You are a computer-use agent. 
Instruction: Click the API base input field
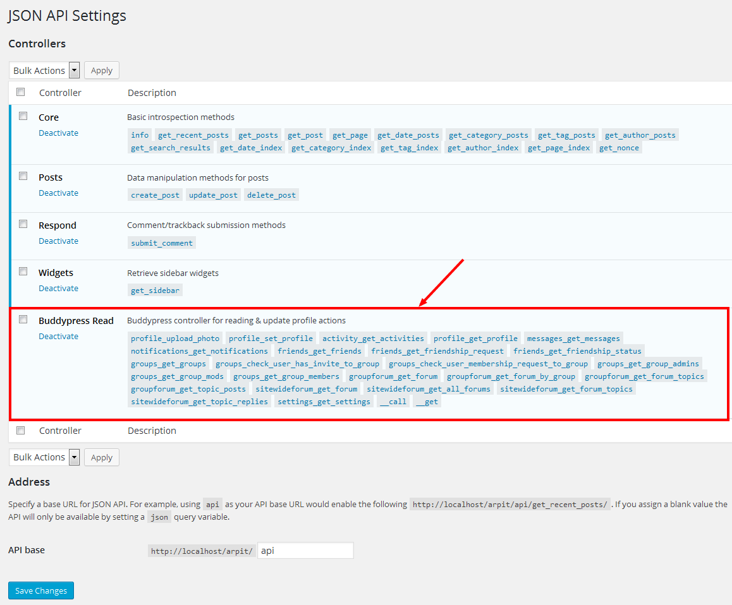tap(305, 551)
